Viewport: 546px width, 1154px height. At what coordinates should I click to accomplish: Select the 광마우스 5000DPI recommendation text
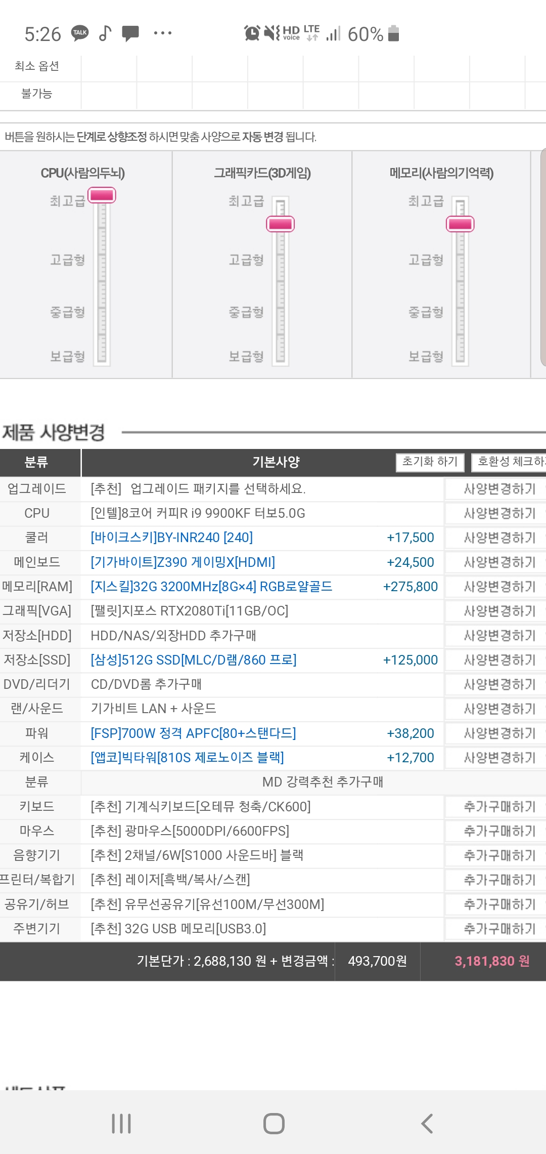tap(190, 831)
